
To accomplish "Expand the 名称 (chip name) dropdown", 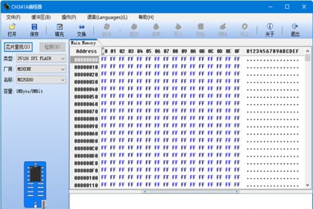I will pos(63,80).
